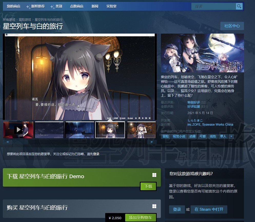Open the main game screenshot

80,77
